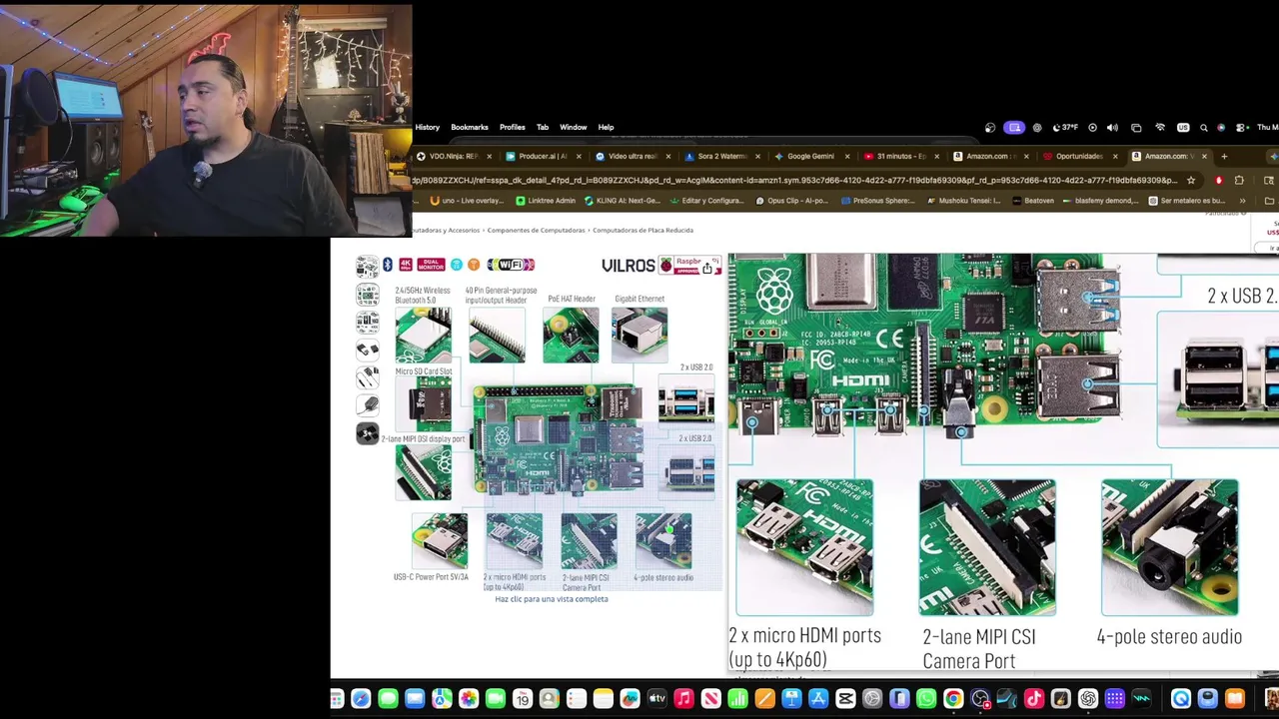Open the Help menu
Viewport: 1279px width, 719px height.
point(606,127)
